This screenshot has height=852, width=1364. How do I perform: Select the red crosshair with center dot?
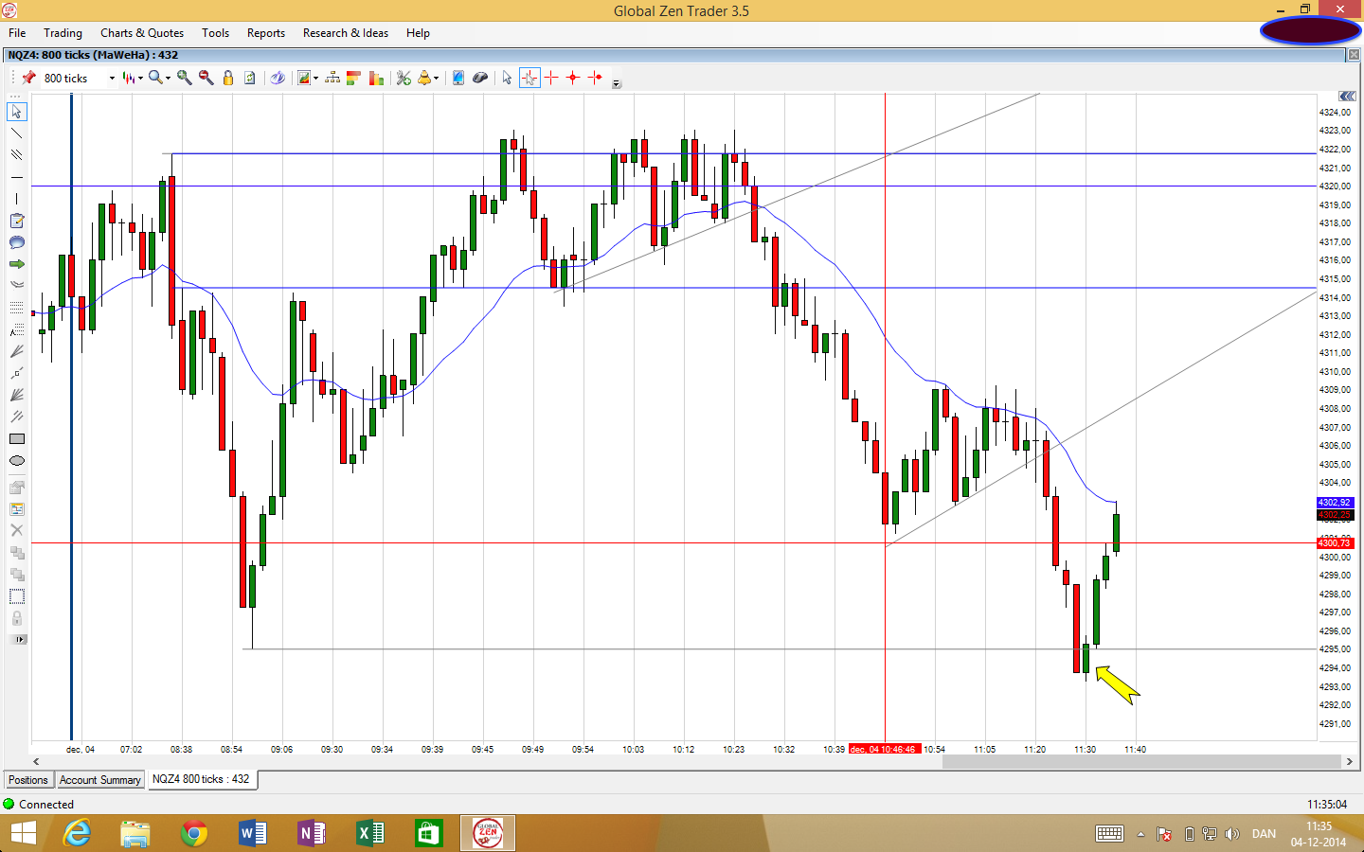(573, 78)
